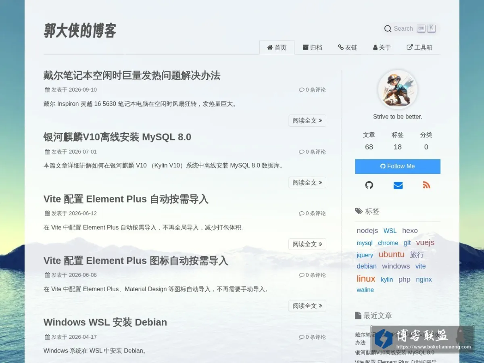Screen dimensions: 484x363
Task: Select the hexo tag
Action: pyautogui.click(x=410, y=231)
